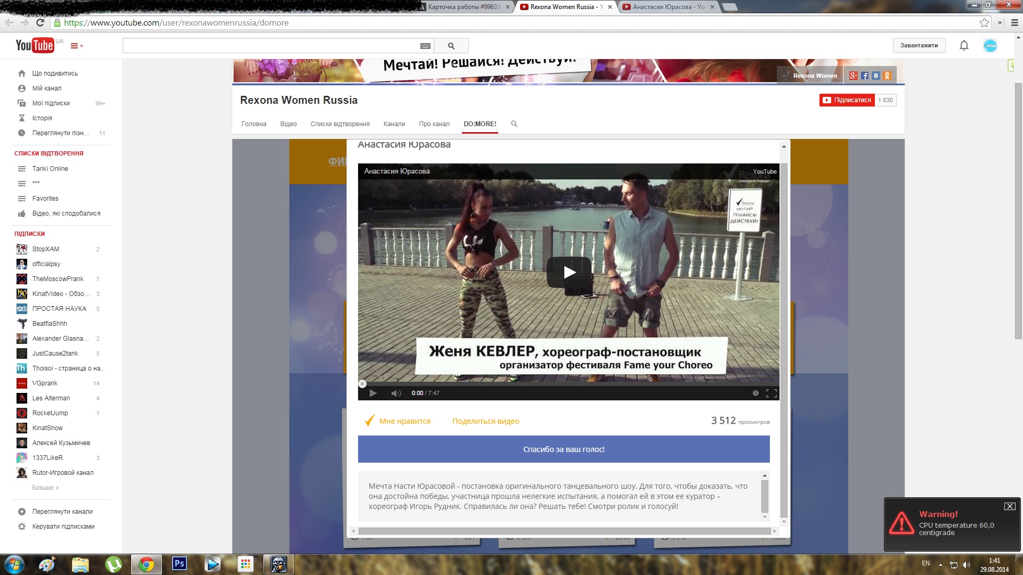Close the CPU temperature warning popup

click(1010, 506)
